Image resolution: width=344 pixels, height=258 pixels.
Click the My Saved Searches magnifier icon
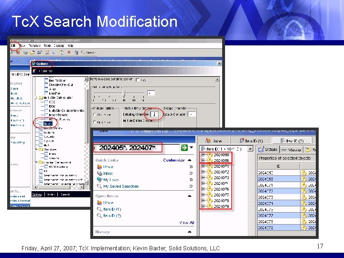(99, 186)
